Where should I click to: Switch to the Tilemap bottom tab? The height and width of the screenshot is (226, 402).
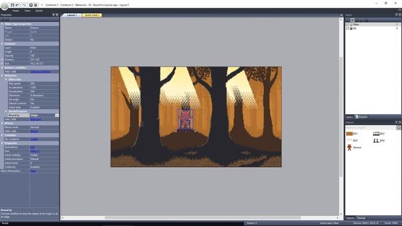(x=361, y=218)
